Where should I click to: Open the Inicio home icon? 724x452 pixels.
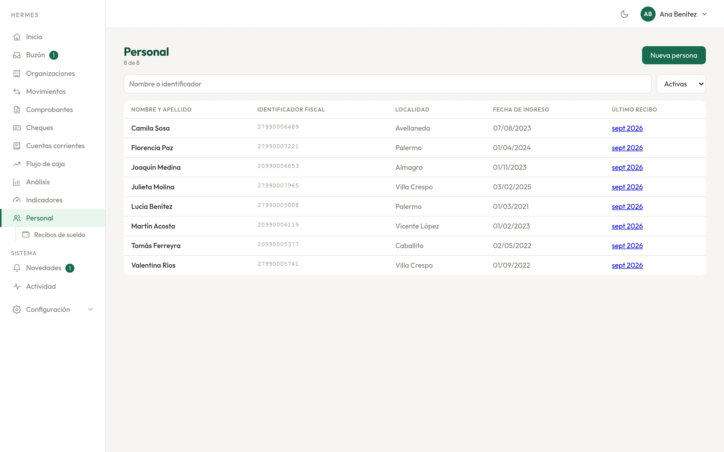point(17,37)
